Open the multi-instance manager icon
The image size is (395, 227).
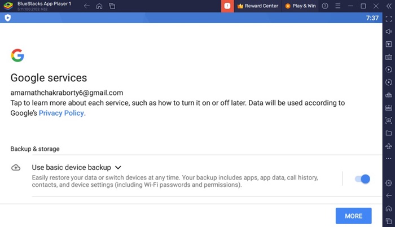(389, 95)
